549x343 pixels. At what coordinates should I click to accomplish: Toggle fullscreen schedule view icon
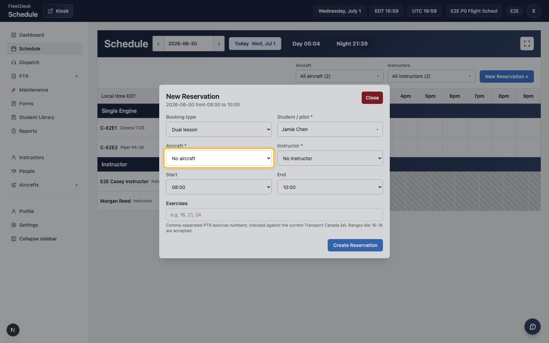(527, 44)
